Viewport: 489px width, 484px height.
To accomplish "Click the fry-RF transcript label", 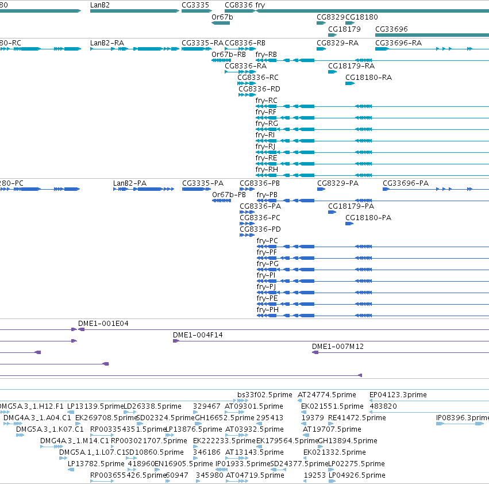I will pos(265,112).
